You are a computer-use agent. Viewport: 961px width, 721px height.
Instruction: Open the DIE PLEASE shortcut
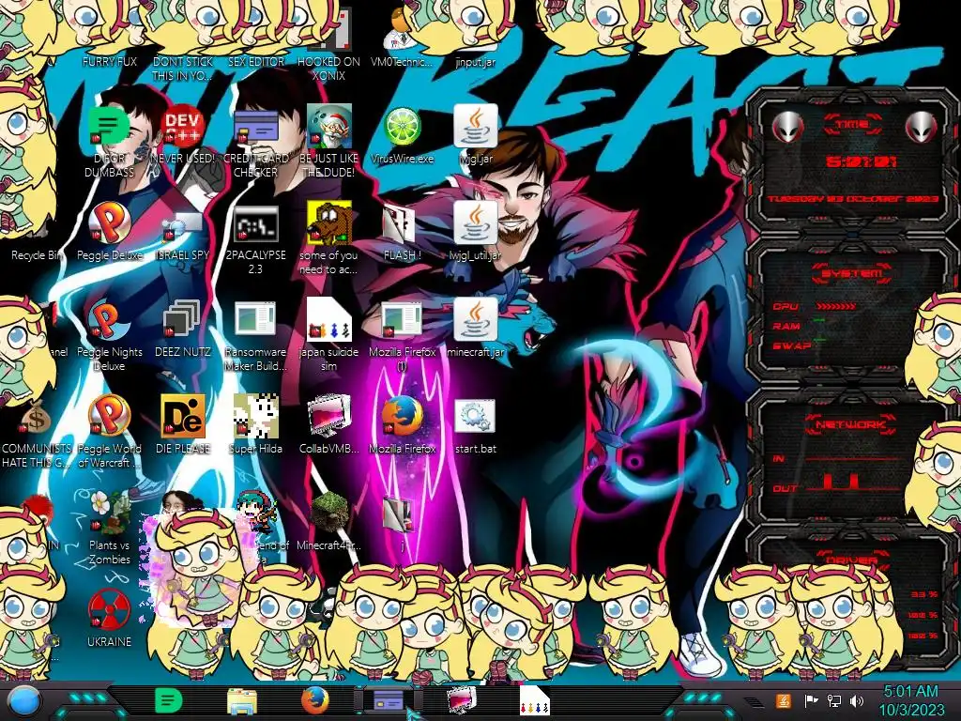pyautogui.click(x=183, y=416)
